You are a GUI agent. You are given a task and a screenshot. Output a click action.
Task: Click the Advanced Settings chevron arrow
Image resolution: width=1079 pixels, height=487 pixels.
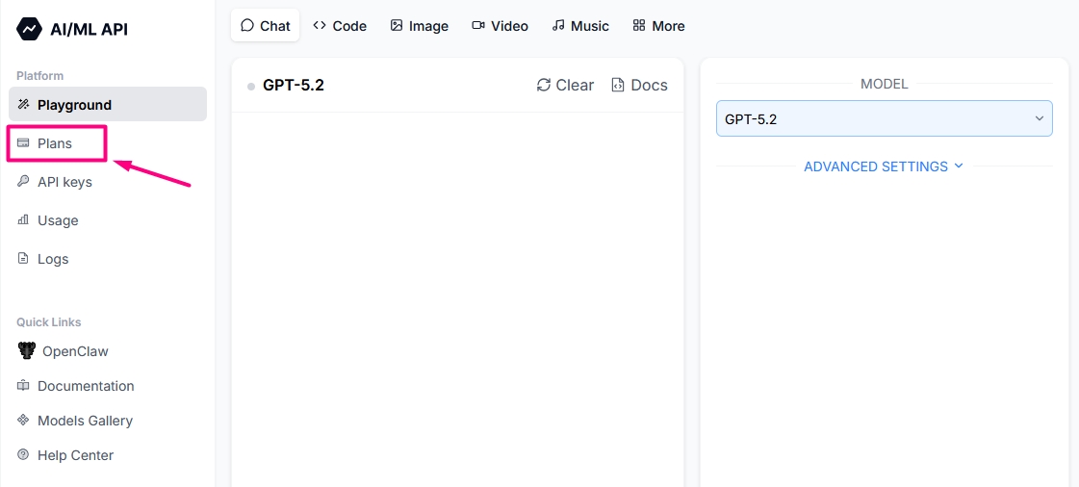tap(958, 166)
